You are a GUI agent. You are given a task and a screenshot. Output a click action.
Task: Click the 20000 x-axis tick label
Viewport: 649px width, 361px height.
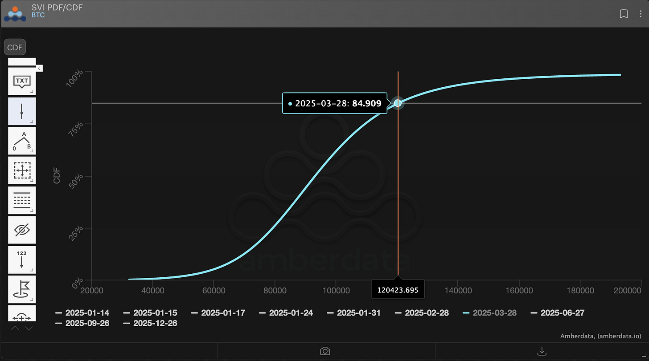[x=91, y=290]
